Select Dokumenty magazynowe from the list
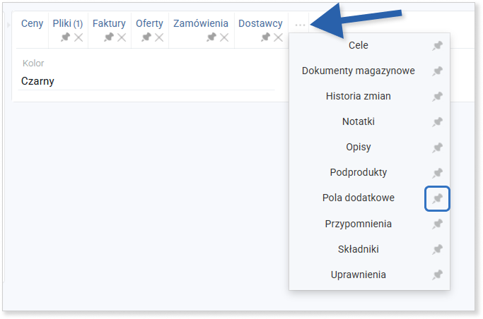Image resolution: width=483 pixels, height=319 pixels. click(x=359, y=71)
